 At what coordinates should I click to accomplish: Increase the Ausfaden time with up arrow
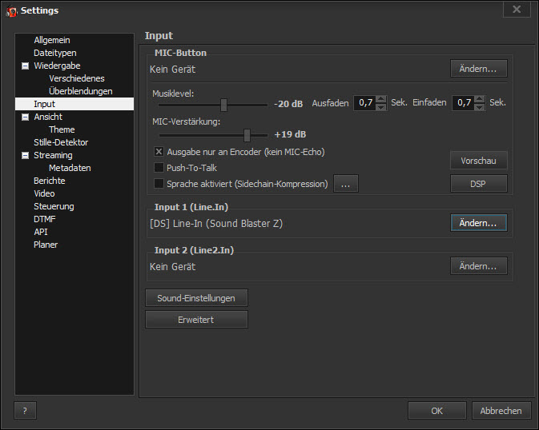(381, 99)
